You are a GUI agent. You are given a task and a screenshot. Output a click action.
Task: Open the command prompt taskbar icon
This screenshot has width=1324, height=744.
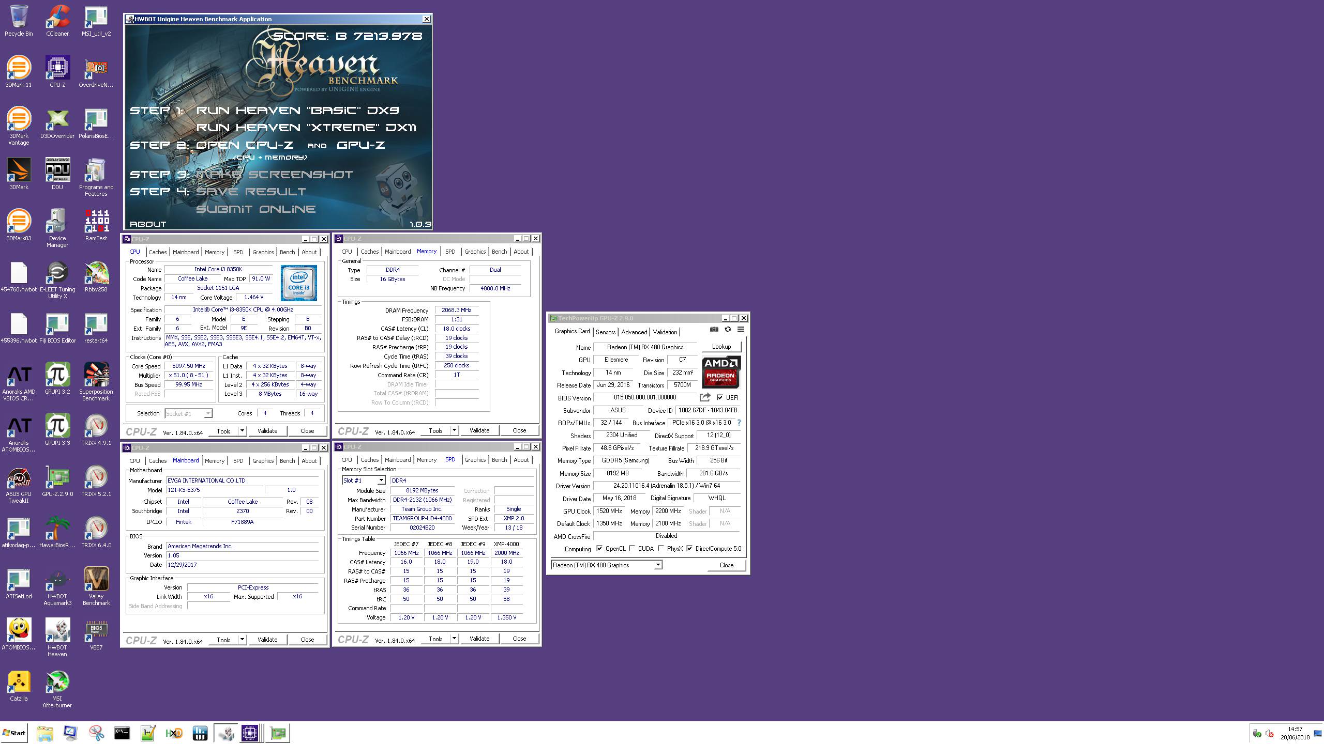pos(122,733)
